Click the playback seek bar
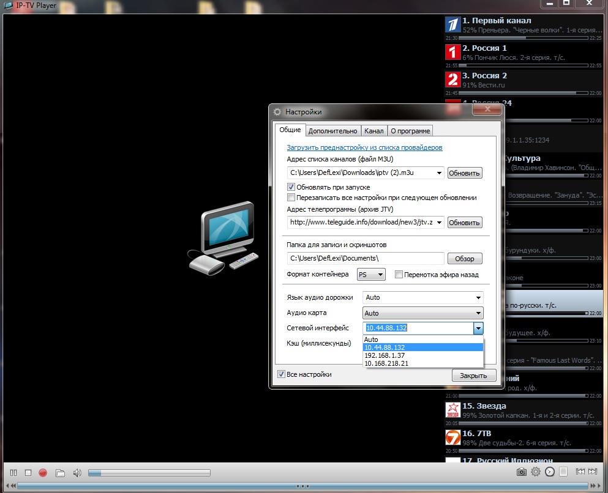The width and height of the screenshot is (608, 493). (302, 486)
